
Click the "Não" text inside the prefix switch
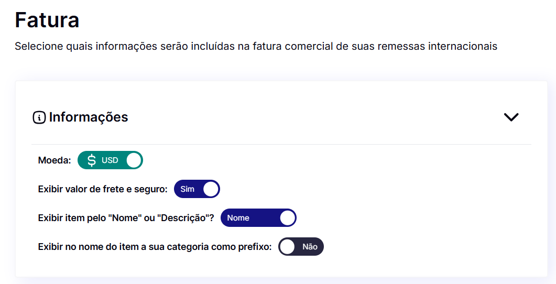point(310,247)
